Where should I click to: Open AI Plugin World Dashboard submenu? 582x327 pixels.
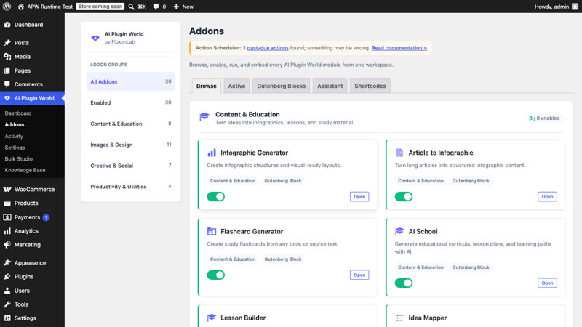point(17,113)
